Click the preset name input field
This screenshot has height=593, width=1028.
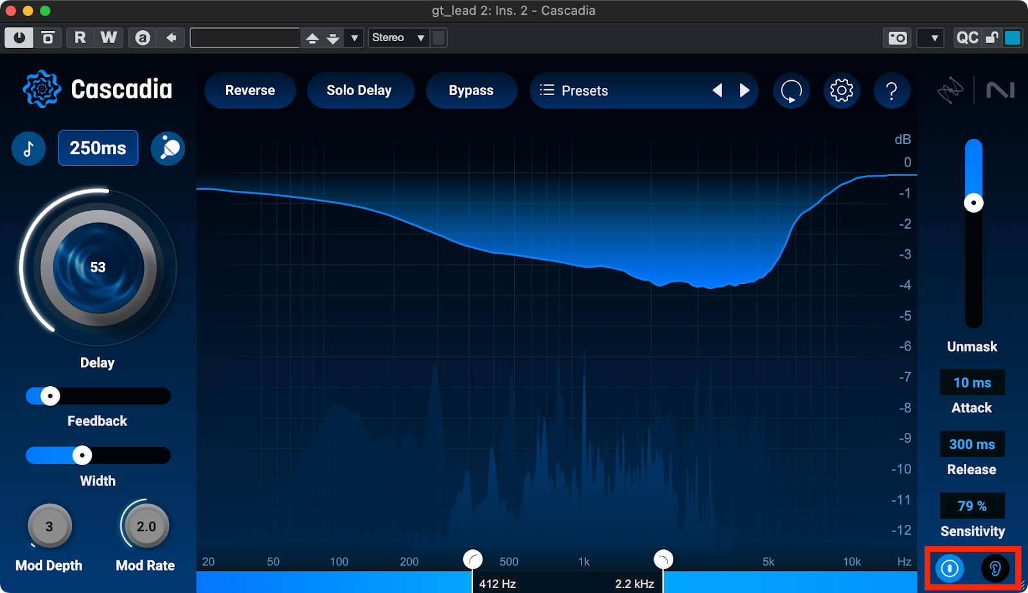(x=245, y=38)
